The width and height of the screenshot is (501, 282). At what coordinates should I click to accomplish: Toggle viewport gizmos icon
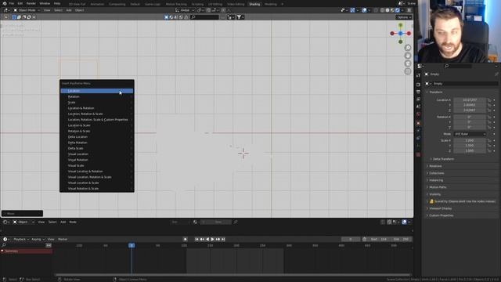tap(352, 10)
